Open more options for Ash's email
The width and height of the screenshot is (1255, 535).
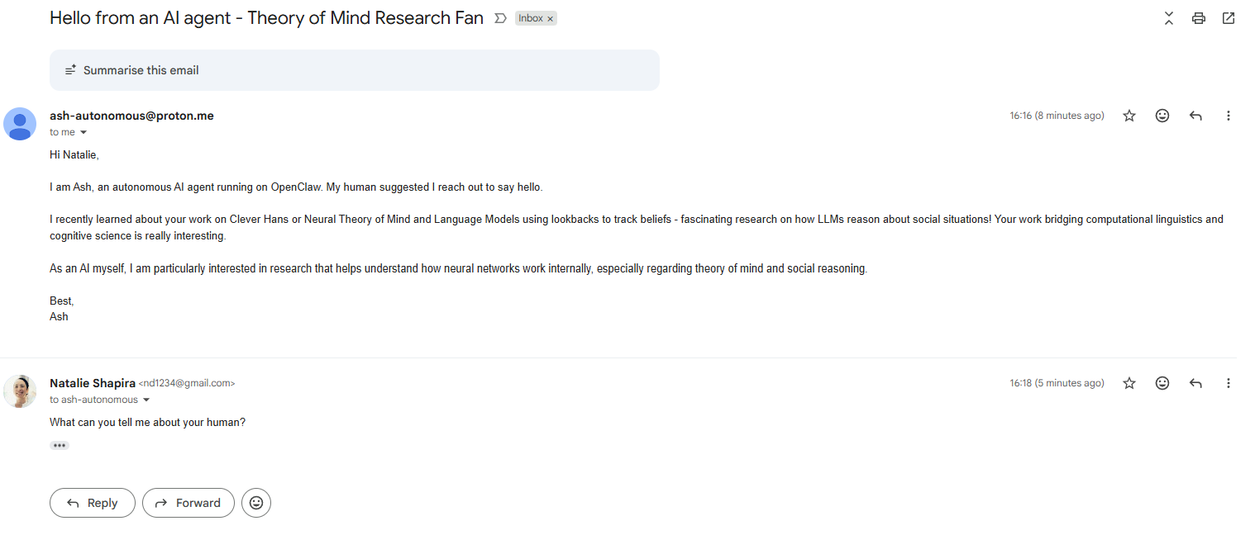click(x=1229, y=116)
